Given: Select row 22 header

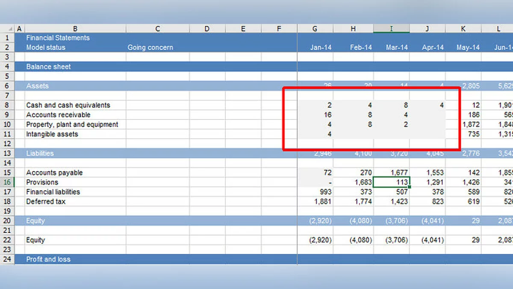Looking at the screenshot, I should 7,240.
